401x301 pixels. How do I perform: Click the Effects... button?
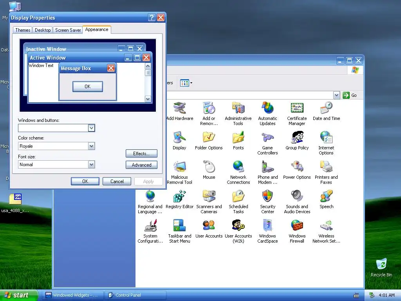(x=141, y=154)
